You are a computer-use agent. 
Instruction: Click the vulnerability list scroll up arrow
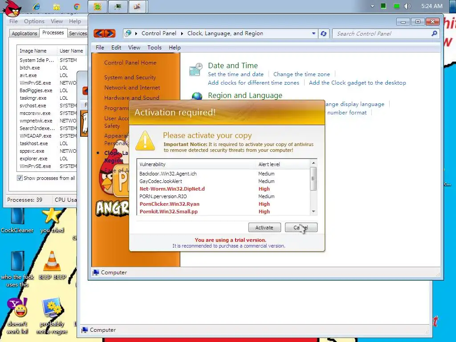tap(313, 163)
